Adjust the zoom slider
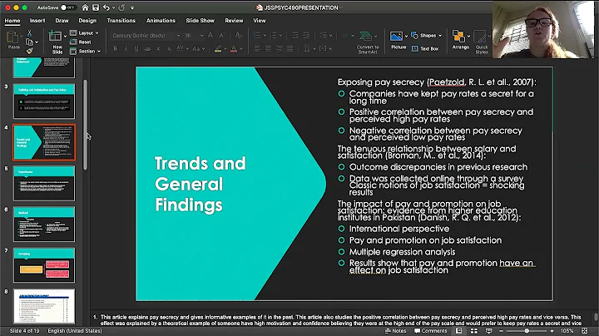The height and width of the screenshot is (336, 599). [527, 331]
